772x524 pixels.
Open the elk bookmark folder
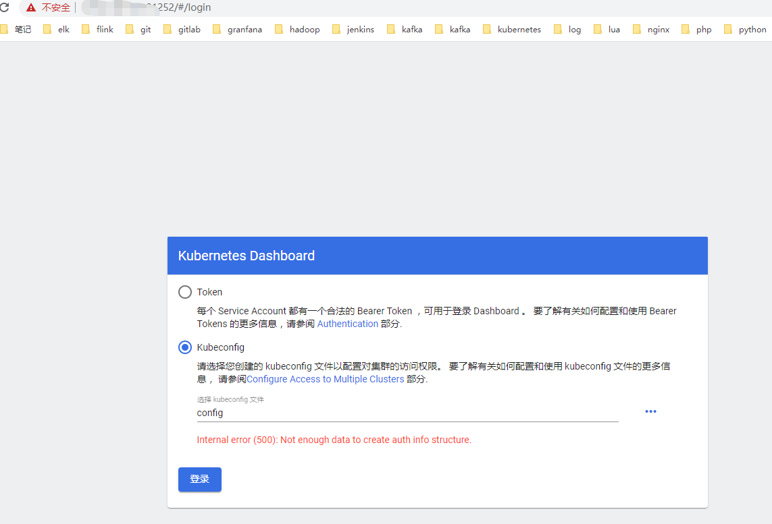click(x=57, y=30)
